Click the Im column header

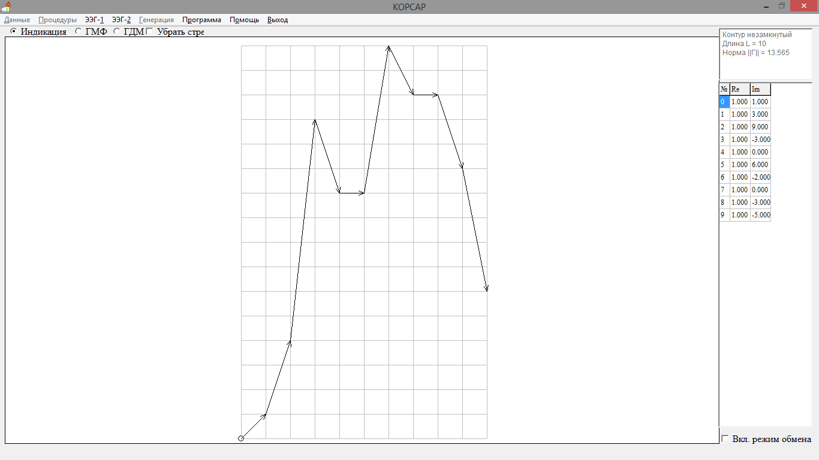[x=760, y=89]
